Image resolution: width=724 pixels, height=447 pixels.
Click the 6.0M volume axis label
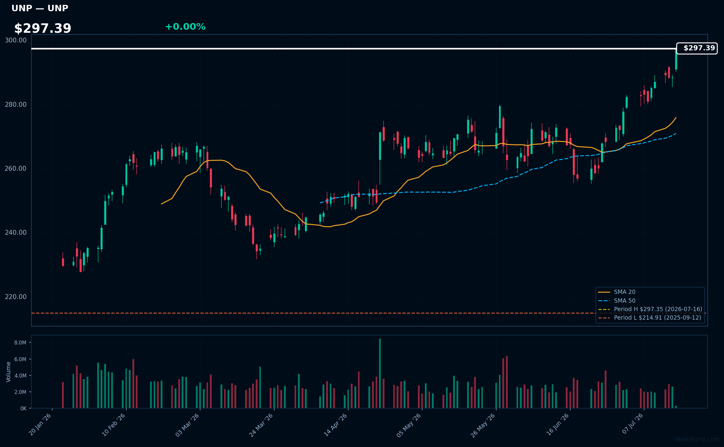click(20, 359)
